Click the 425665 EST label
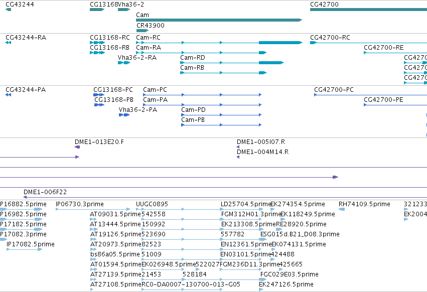Viewport: 427px width, 292px height. pyautogui.click(x=291, y=264)
